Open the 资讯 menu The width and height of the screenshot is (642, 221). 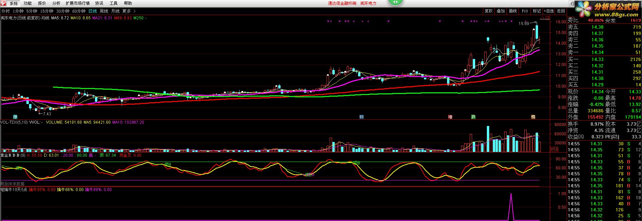coord(99,3)
